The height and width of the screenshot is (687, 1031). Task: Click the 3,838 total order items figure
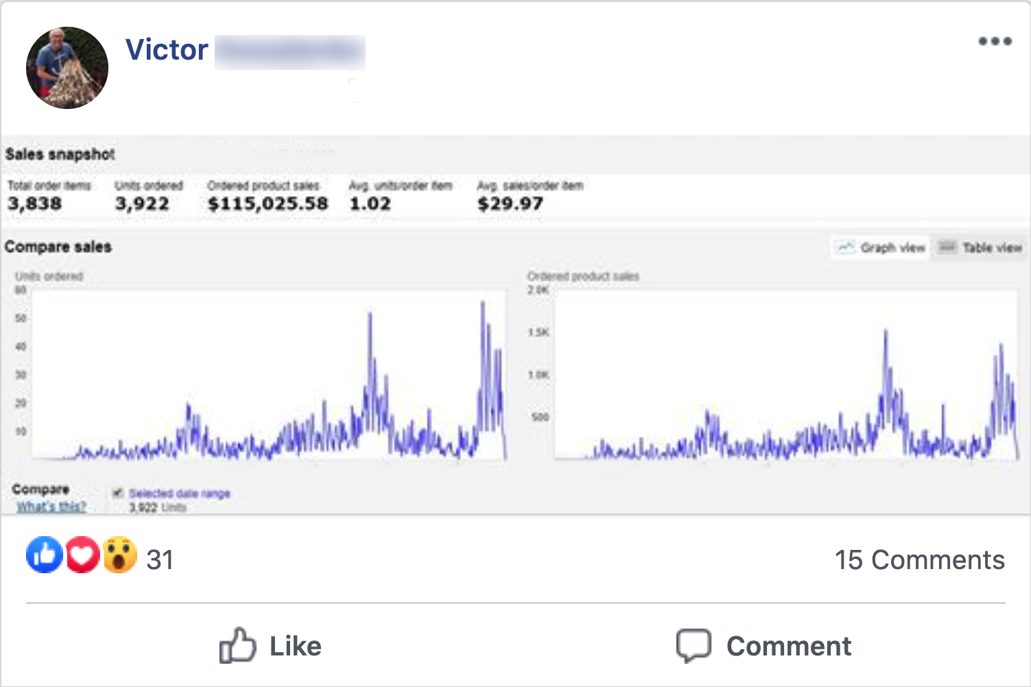coord(34,204)
